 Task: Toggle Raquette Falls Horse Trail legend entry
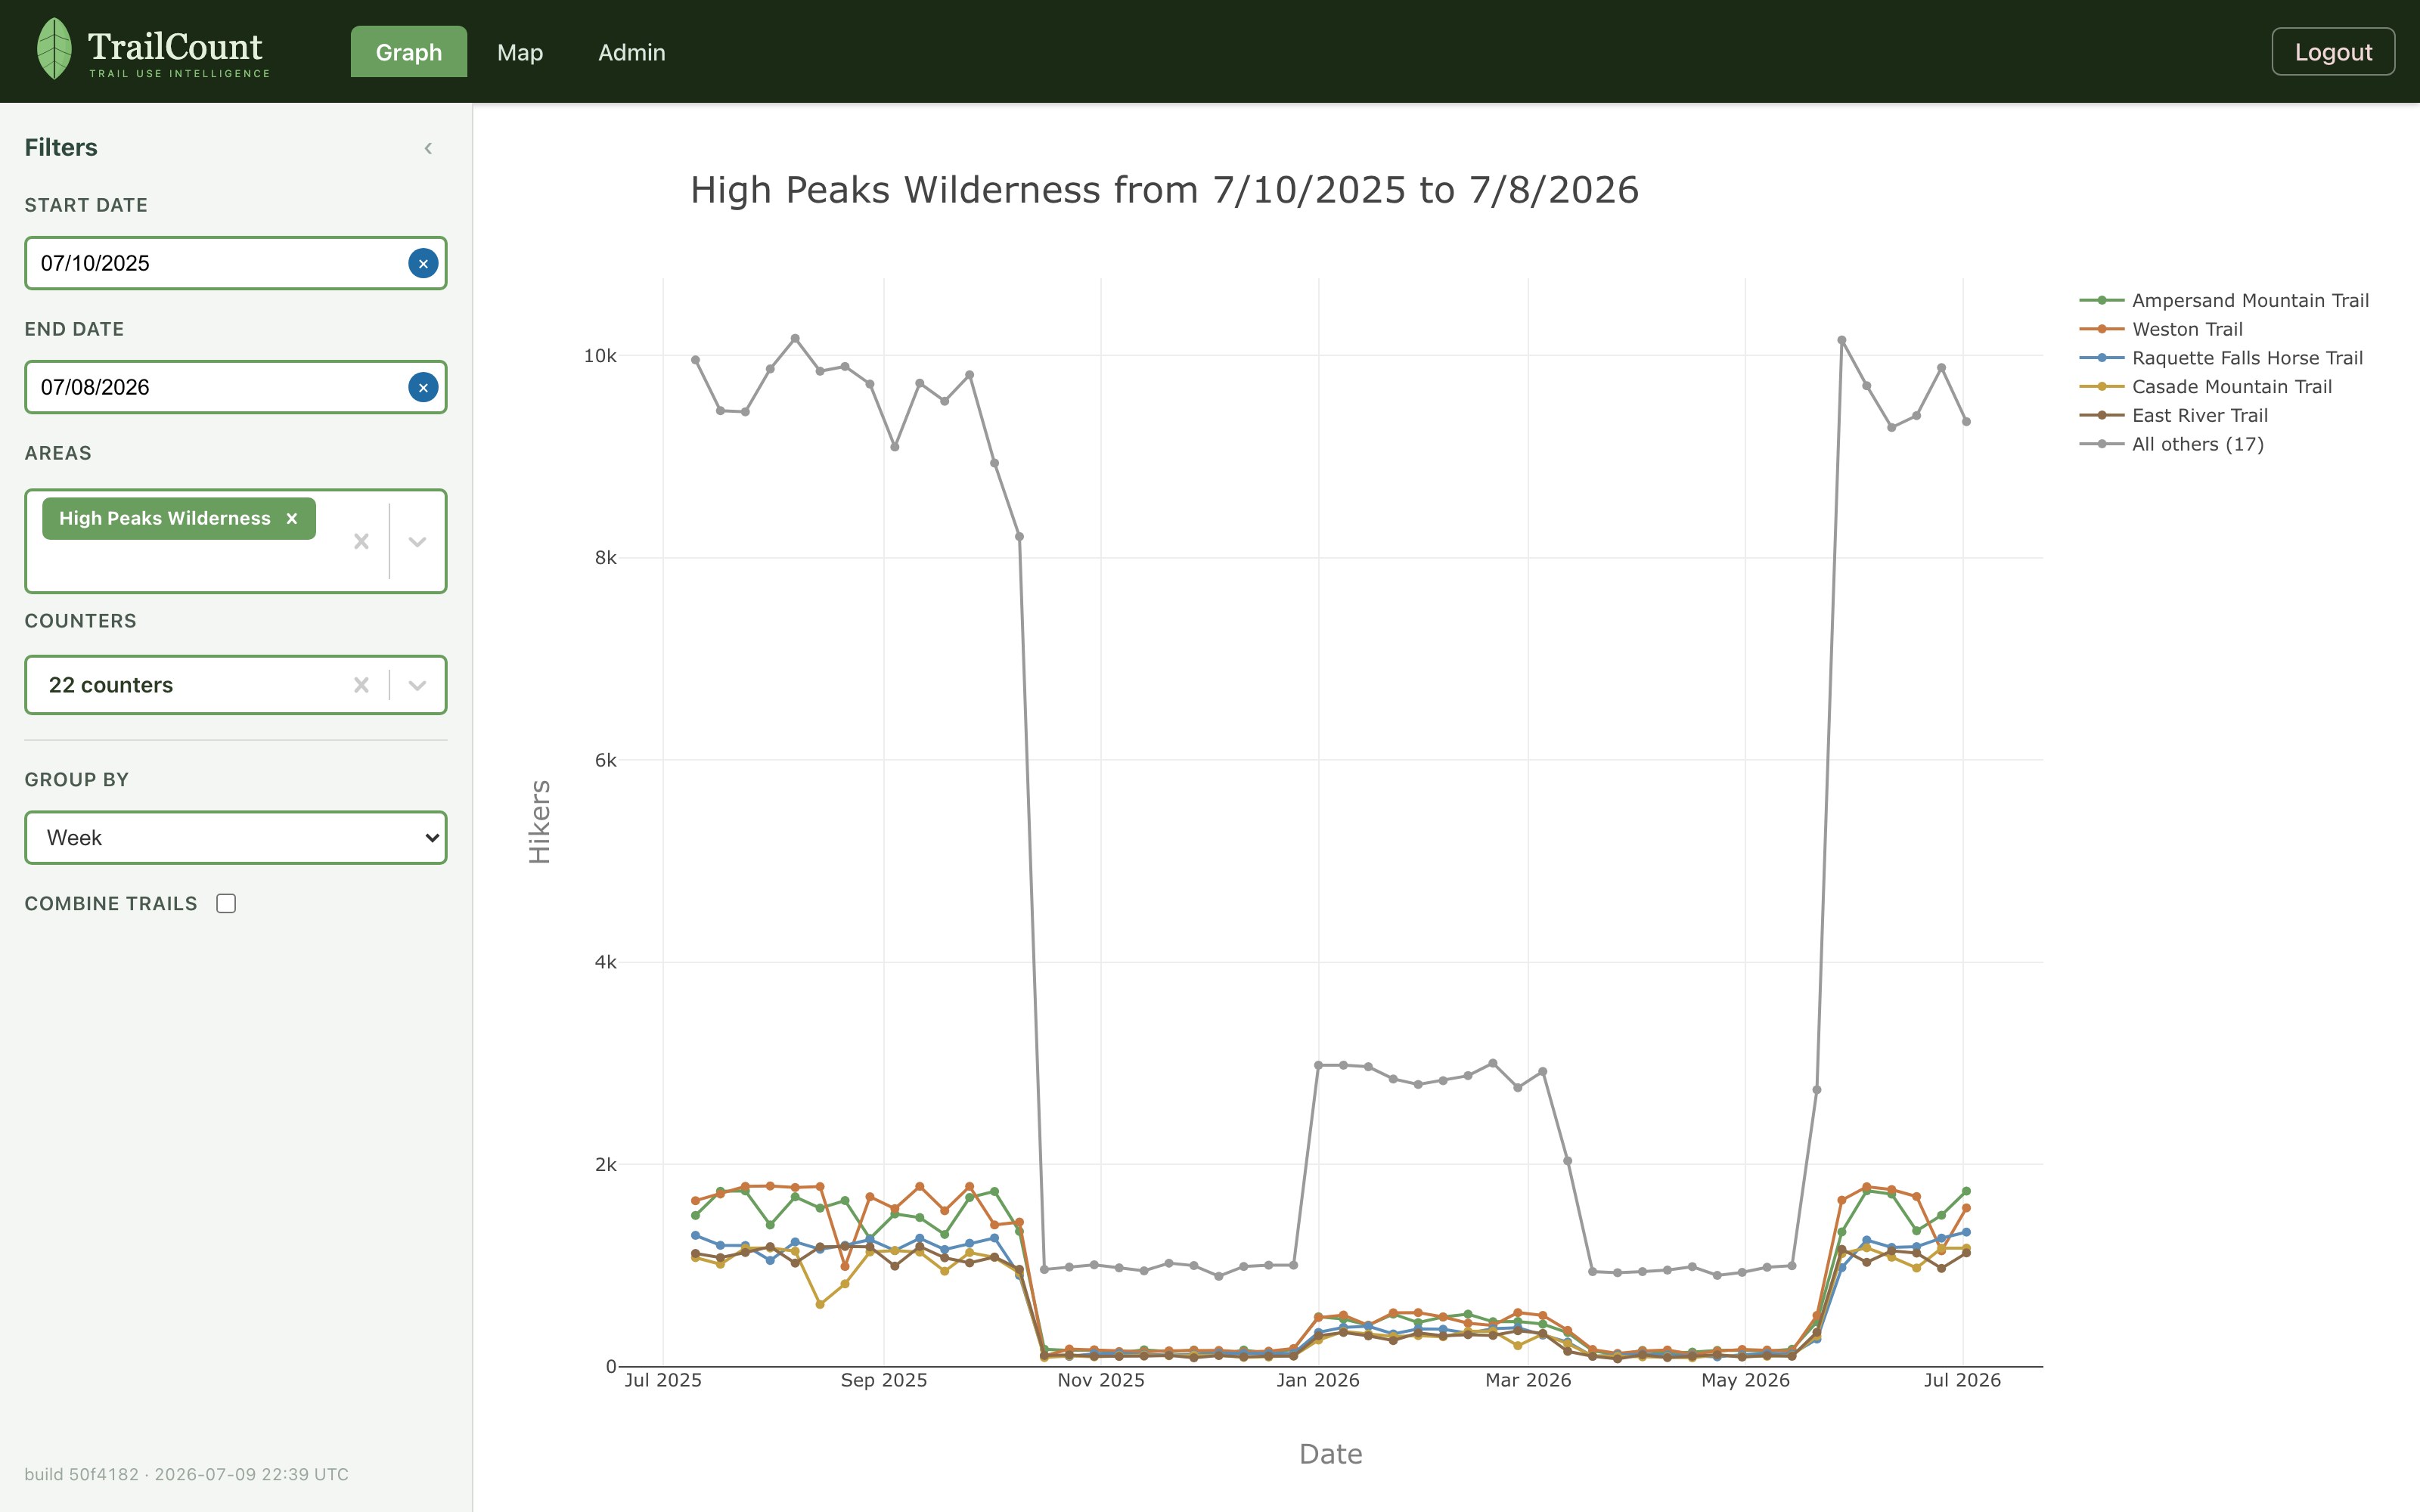(x=2221, y=358)
